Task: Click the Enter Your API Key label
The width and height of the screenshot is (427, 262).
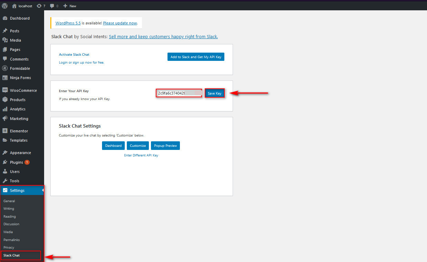Action: [x=74, y=91]
